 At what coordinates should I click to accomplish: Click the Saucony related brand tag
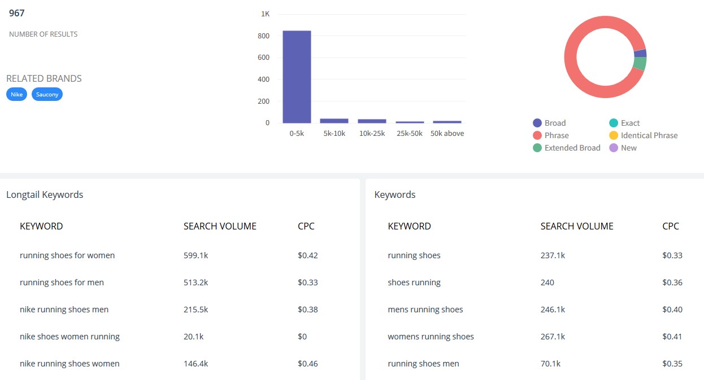[47, 94]
